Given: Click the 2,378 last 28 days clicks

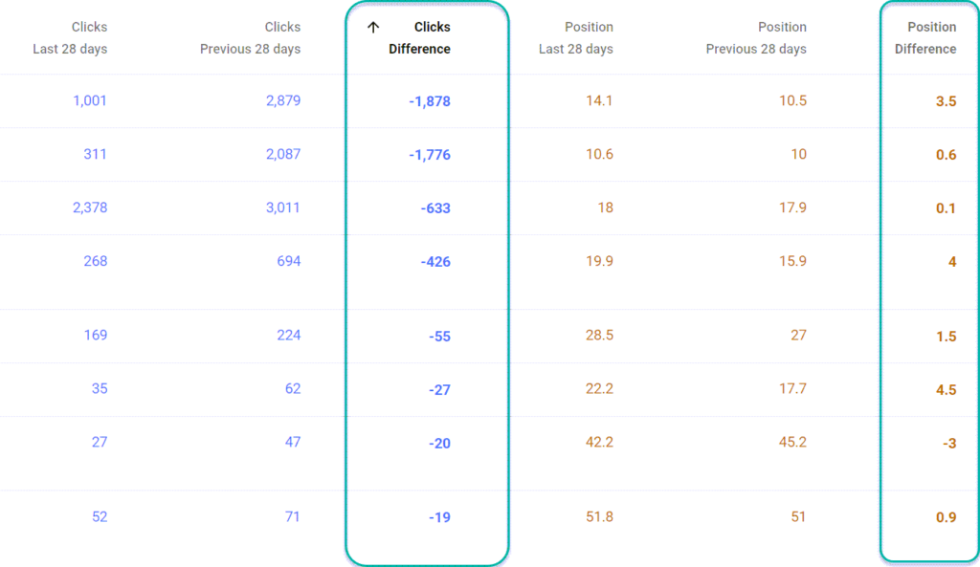Looking at the screenshot, I should 90,207.
